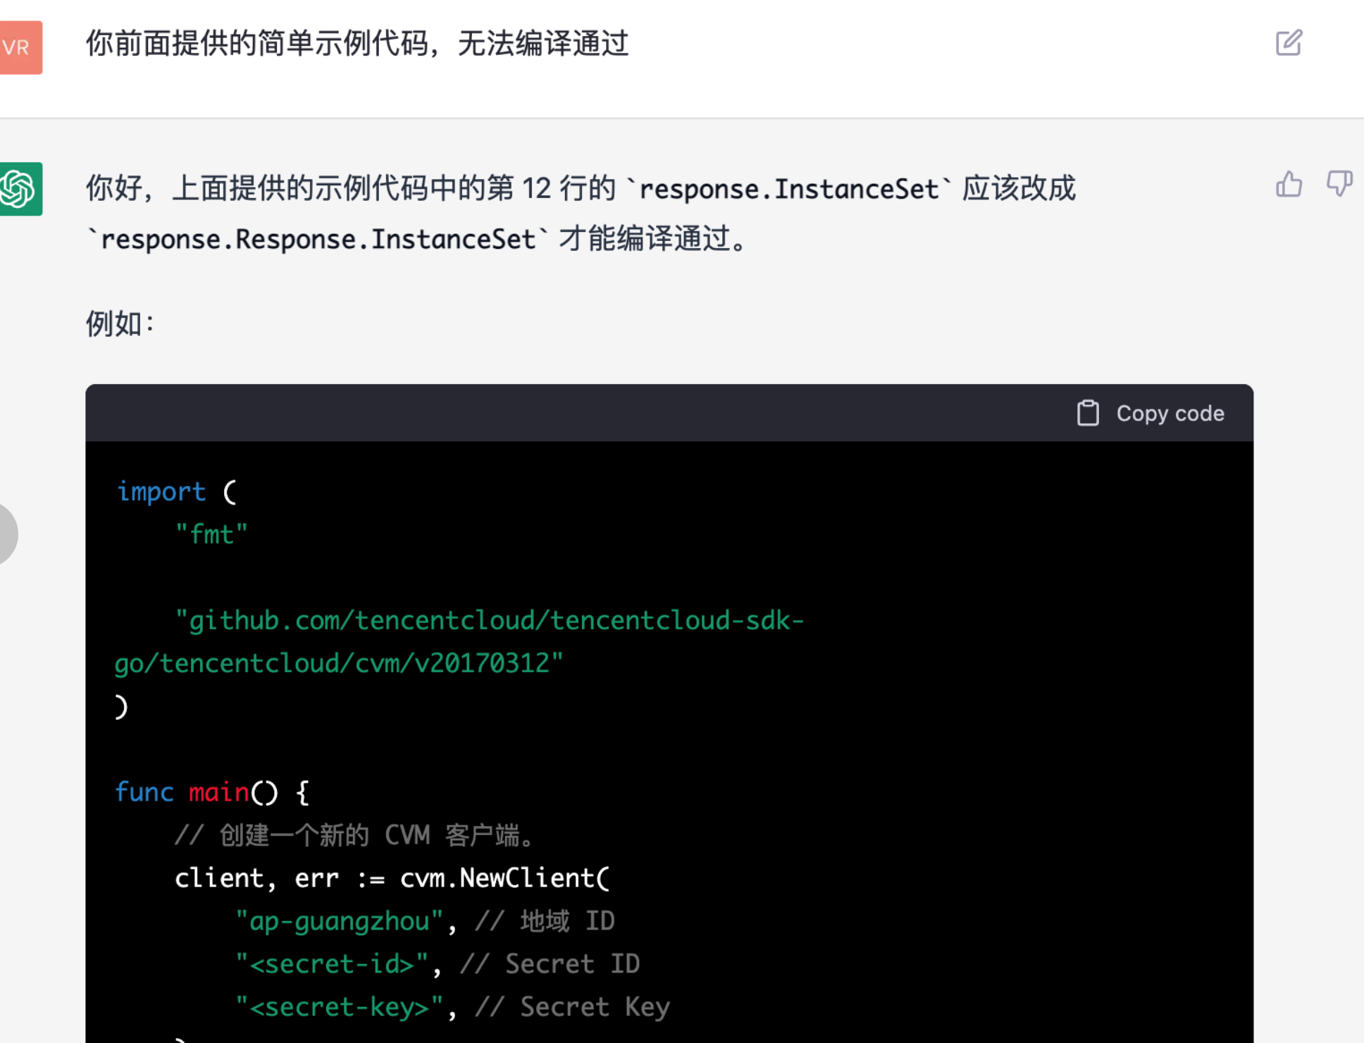Screen dimensions: 1364x1043
Task: Click the green ChatGPT logo avatar
Action: pyautogui.click(x=20, y=189)
